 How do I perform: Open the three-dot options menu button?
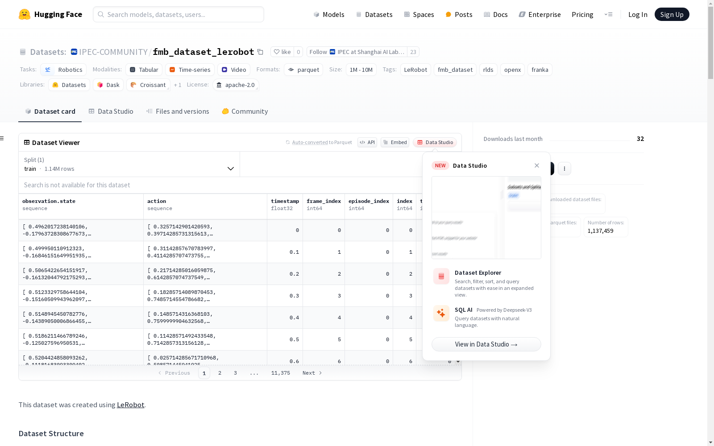click(x=565, y=168)
